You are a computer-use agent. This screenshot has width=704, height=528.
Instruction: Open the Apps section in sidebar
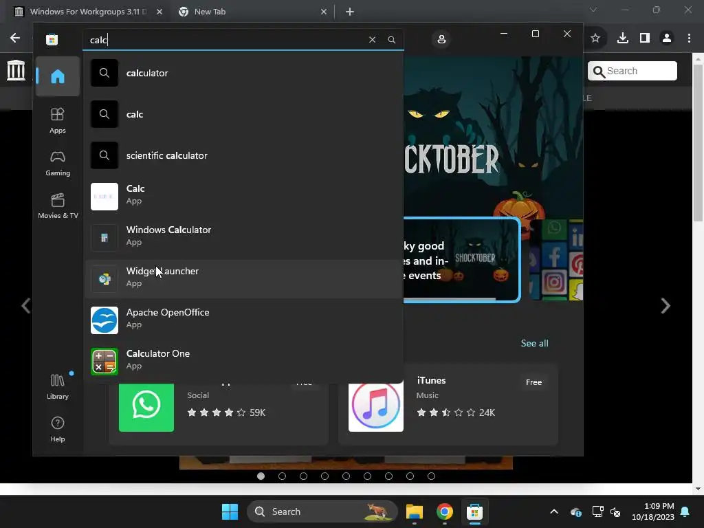pyautogui.click(x=58, y=121)
